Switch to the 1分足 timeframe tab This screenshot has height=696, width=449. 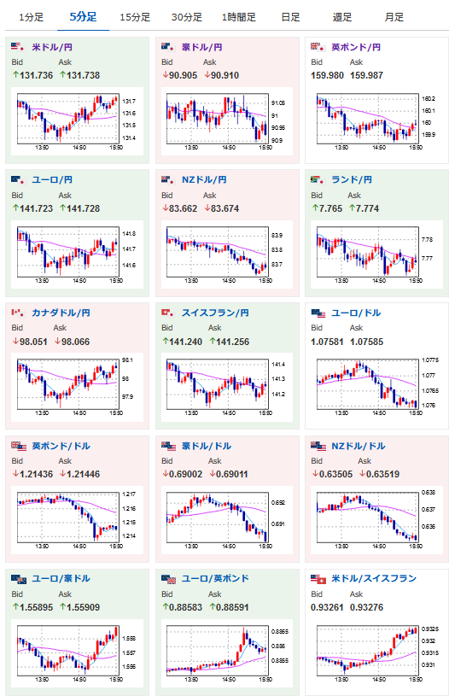31,17
